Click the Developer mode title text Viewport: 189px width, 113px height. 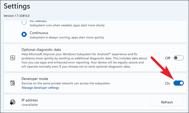pos(35,79)
